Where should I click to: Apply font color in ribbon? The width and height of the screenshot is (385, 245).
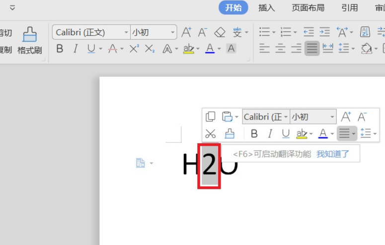210,49
